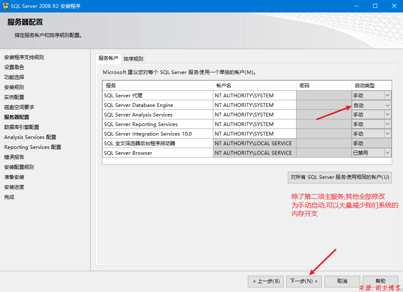Click the 下一步(N) button
This screenshot has height=292, width=403.
point(304,281)
